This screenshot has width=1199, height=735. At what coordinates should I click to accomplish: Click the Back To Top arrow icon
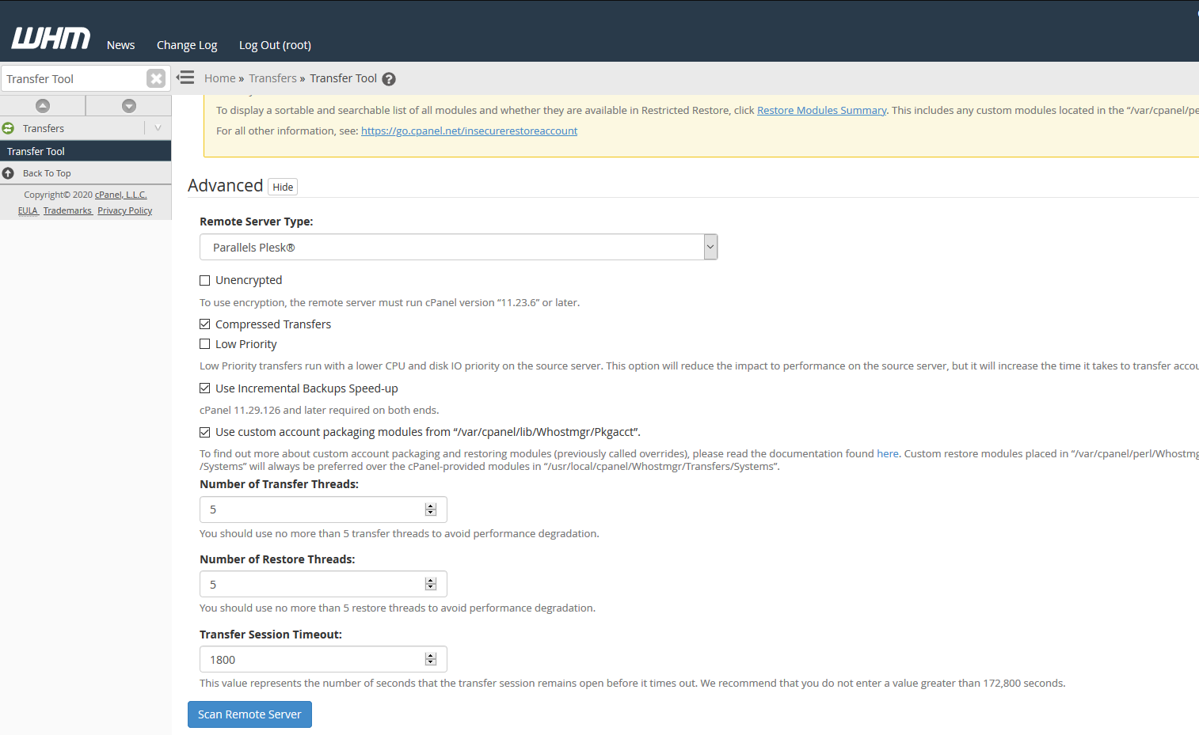[8, 173]
